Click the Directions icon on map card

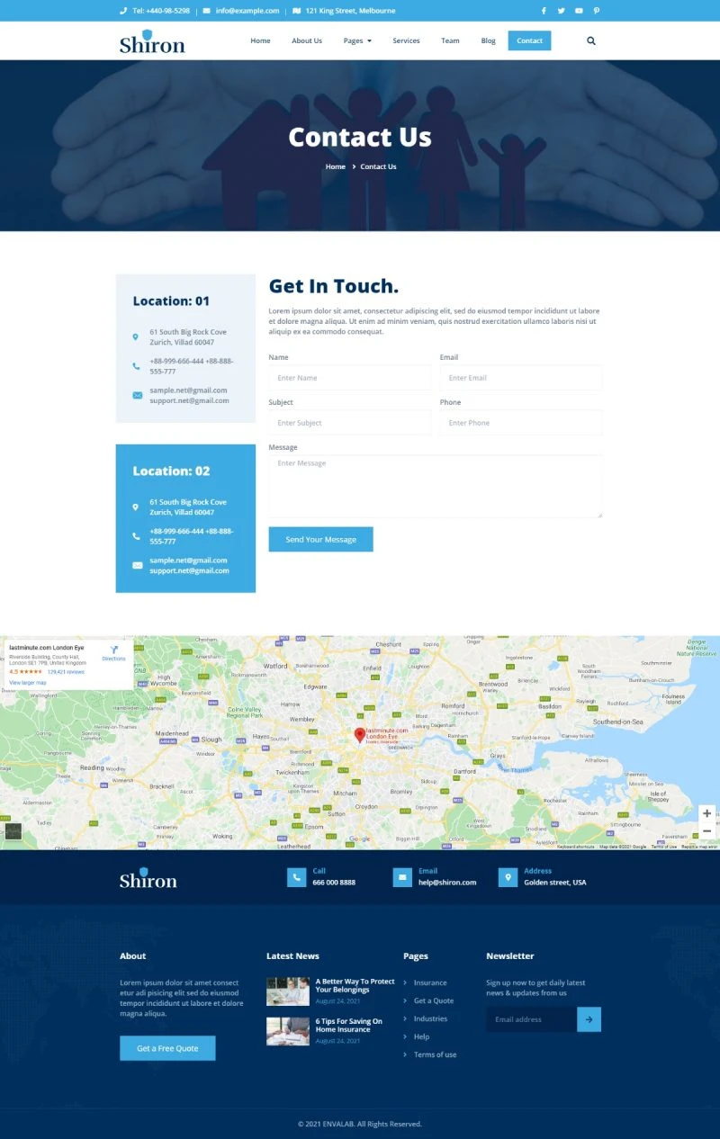click(x=114, y=650)
